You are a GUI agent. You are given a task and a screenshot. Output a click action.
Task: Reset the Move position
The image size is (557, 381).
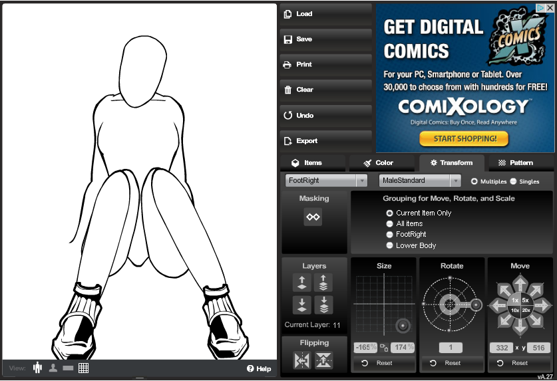click(520, 363)
